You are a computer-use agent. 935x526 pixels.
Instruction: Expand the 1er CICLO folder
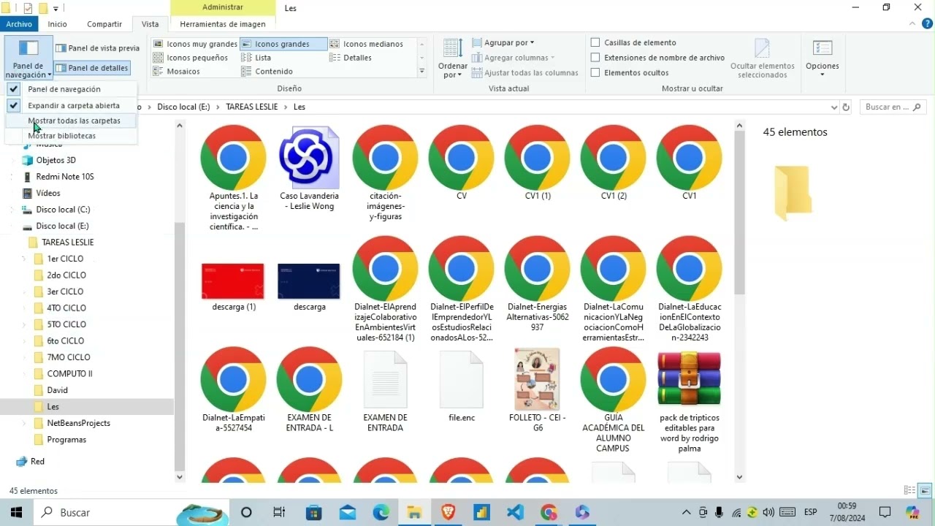(x=23, y=259)
